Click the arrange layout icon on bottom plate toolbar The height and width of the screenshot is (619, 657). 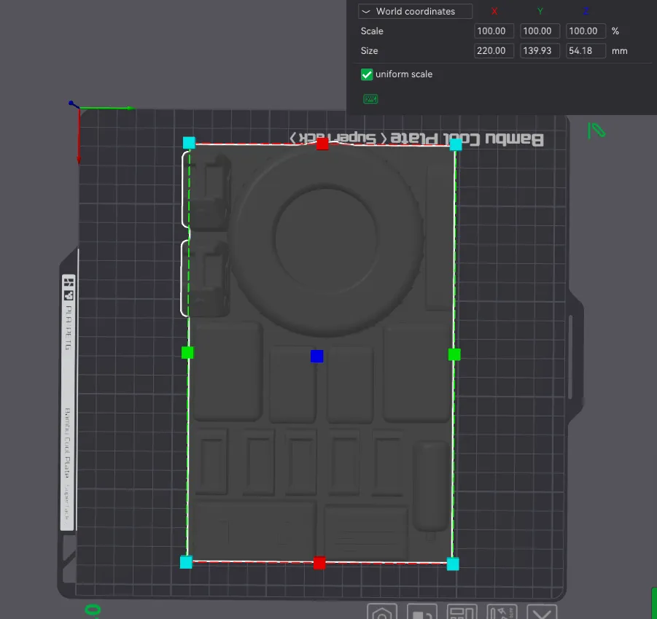coord(462,612)
